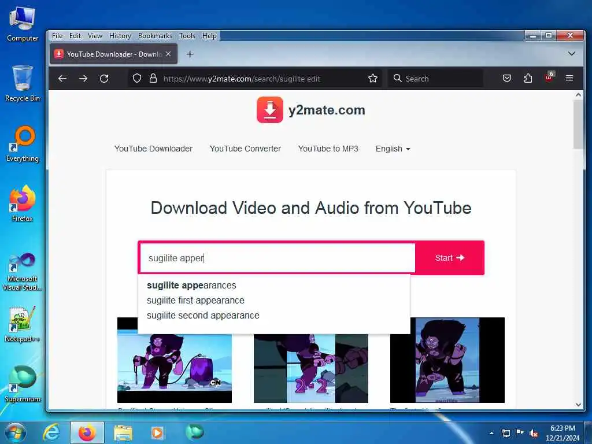
Task: Show hidden tray icons arrow
Action: [x=491, y=433]
